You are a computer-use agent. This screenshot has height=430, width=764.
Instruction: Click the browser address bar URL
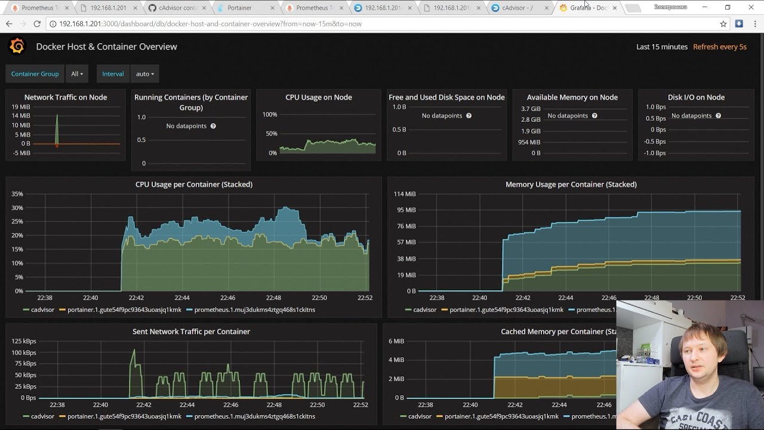(210, 24)
